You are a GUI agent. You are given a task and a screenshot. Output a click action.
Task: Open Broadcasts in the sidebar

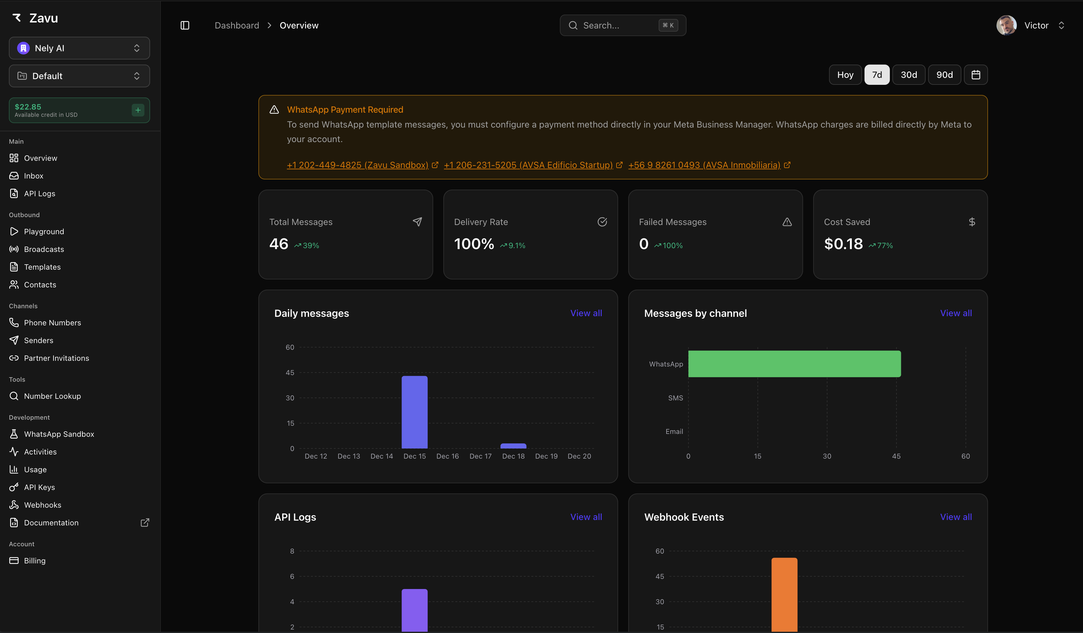tap(44, 249)
